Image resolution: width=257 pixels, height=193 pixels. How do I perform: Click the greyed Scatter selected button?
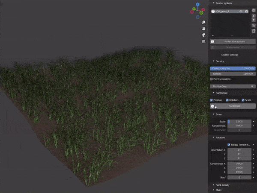(x=233, y=47)
